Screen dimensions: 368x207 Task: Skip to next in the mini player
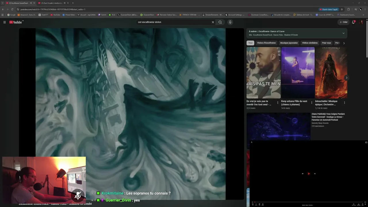pos(315,174)
